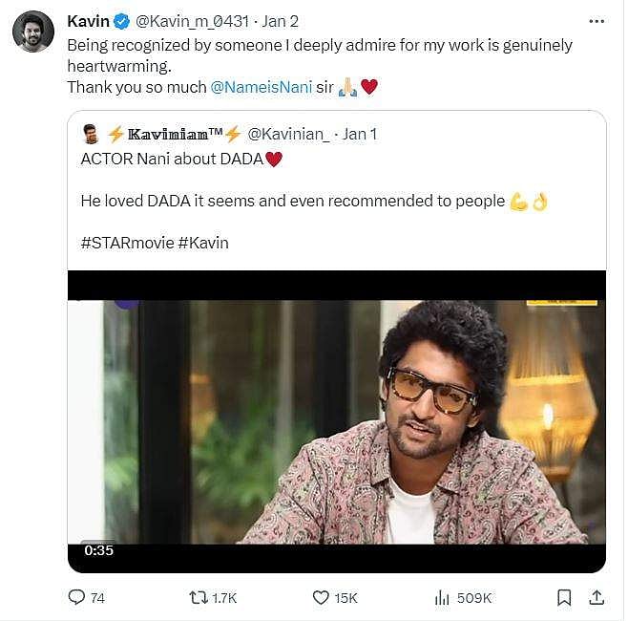Click the blue verified badge next to Kavin
Screen dimensions: 628x621
click(121, 22)
